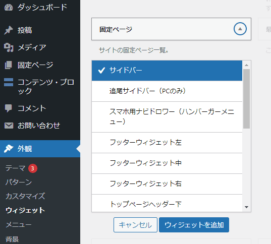Select サイドバー widget area

click(x=167, y=71)
